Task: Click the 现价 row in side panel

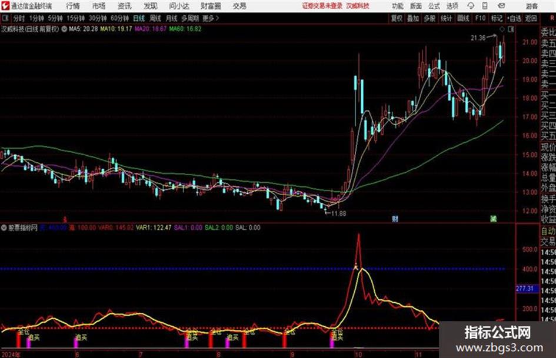Action: click(x=548, y=147)
